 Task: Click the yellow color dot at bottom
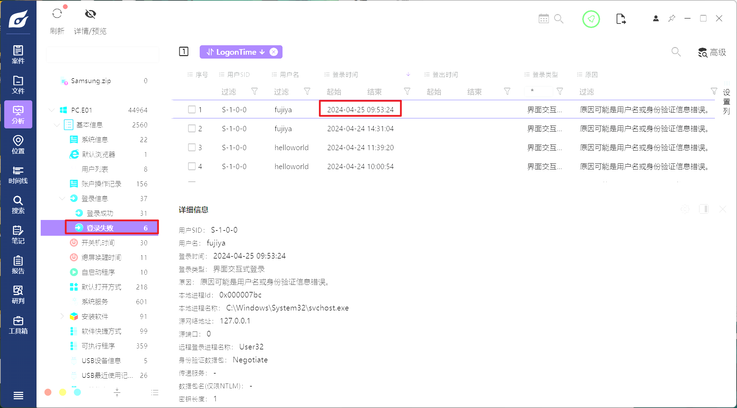(62, 392)
